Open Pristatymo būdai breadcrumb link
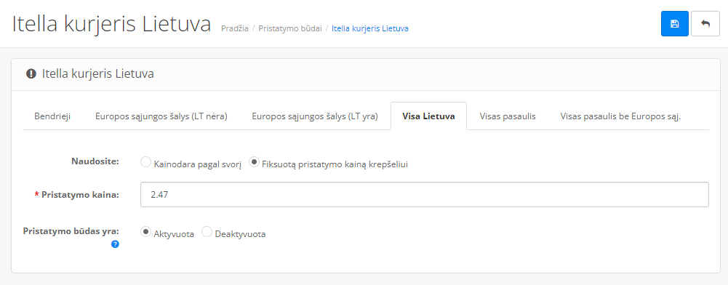Screen dimensions: 728x285 pos(290,28)
